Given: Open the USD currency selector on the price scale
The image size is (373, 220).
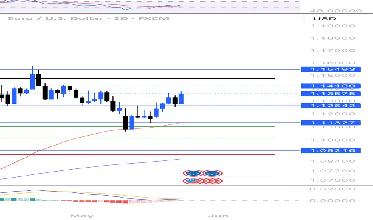Looking at the screenshot, I should tap(325, 18).
